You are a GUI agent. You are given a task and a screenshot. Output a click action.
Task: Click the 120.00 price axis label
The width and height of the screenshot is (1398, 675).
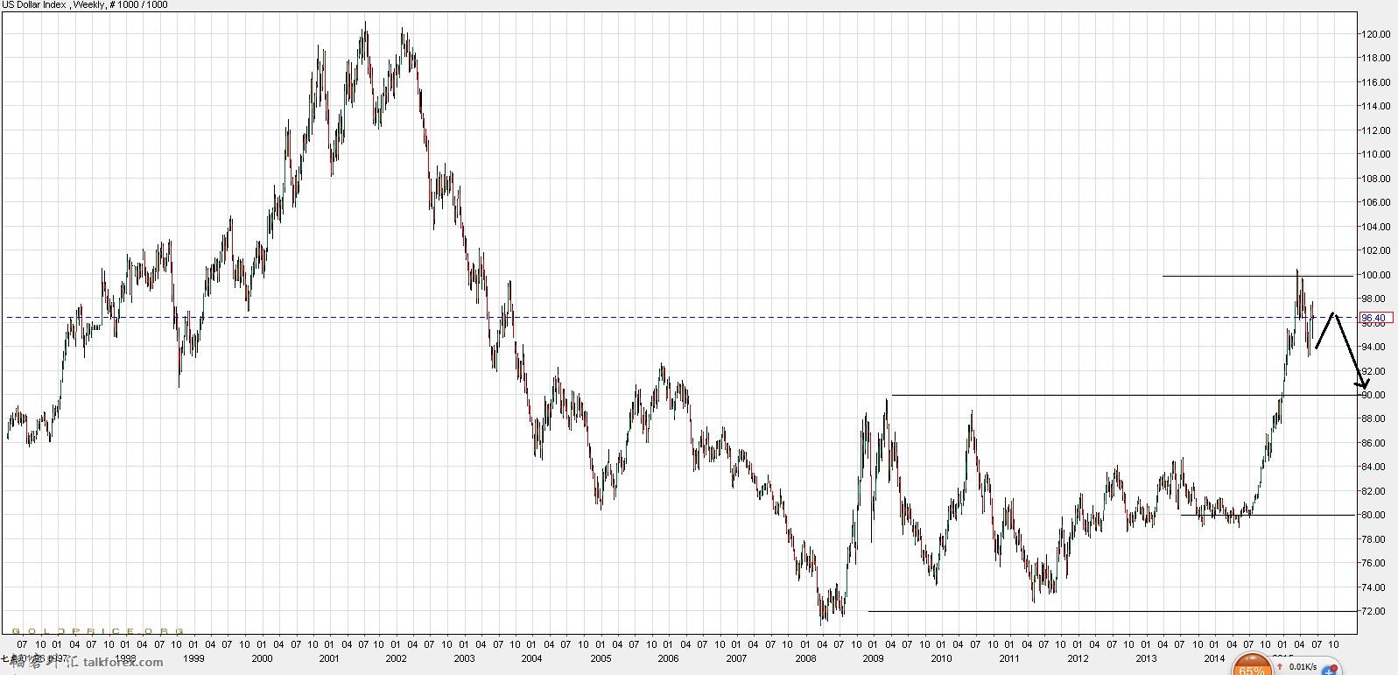tap(1374, 34)
